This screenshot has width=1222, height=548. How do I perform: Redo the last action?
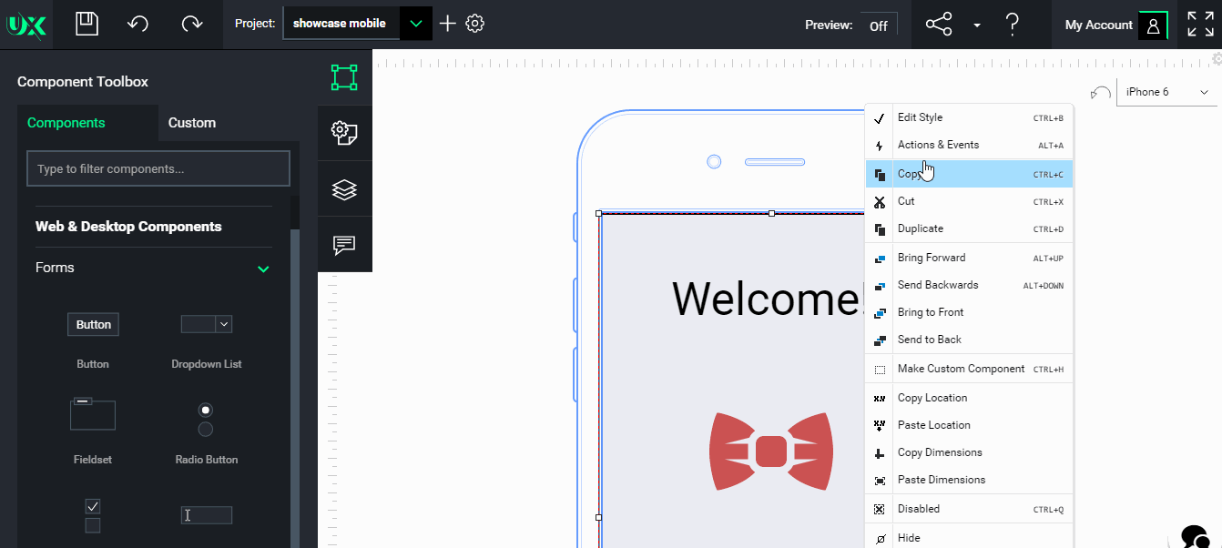(191, 24)
